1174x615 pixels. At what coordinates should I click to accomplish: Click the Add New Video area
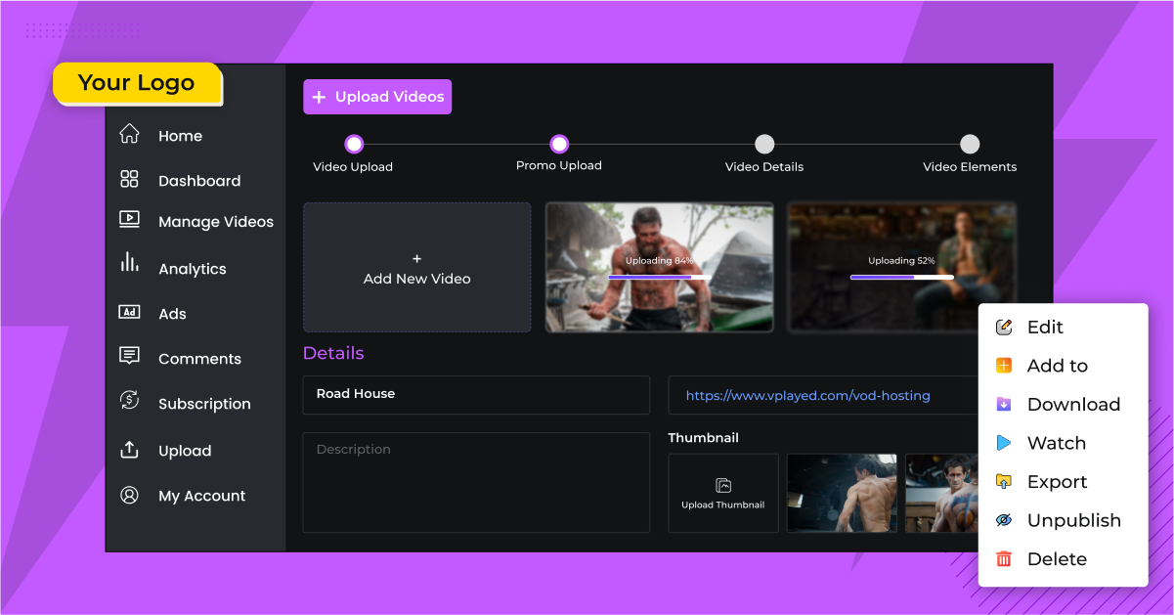pyautogui.click(x=416, y=267)
